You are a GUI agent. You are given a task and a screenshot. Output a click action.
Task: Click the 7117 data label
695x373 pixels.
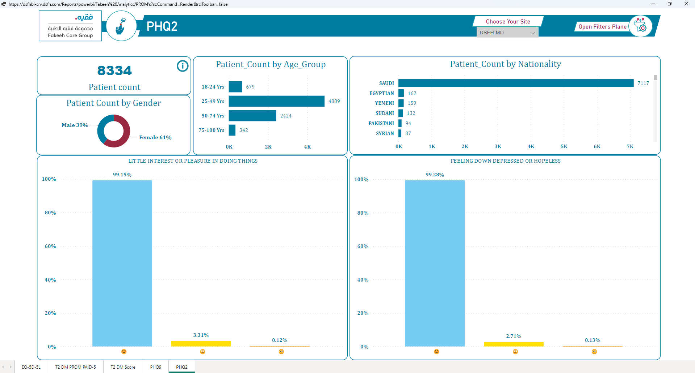(x=643, y=83)
